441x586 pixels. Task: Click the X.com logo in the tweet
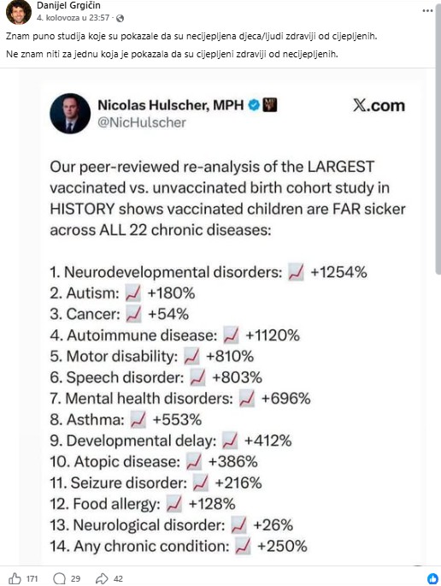tap(379, 106)
